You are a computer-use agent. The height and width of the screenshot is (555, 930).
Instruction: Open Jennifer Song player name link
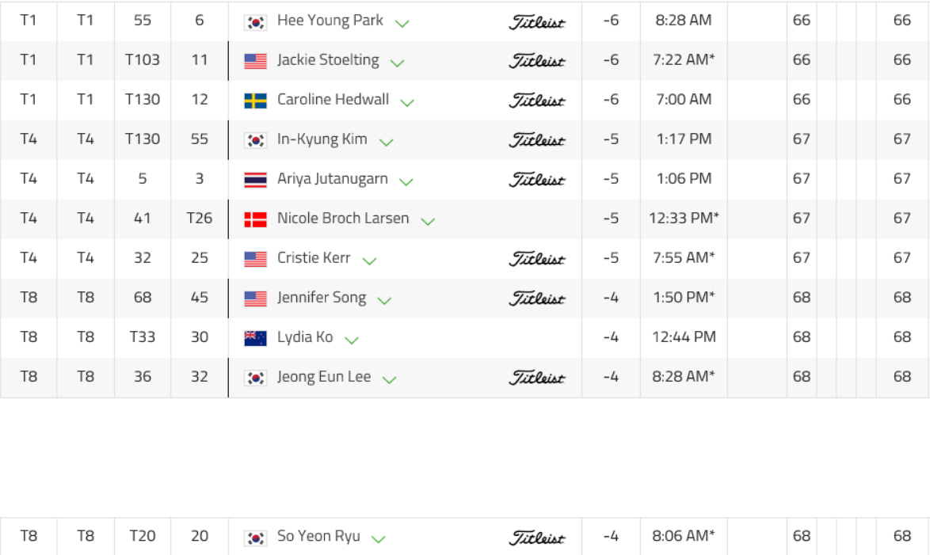[321, 298]
